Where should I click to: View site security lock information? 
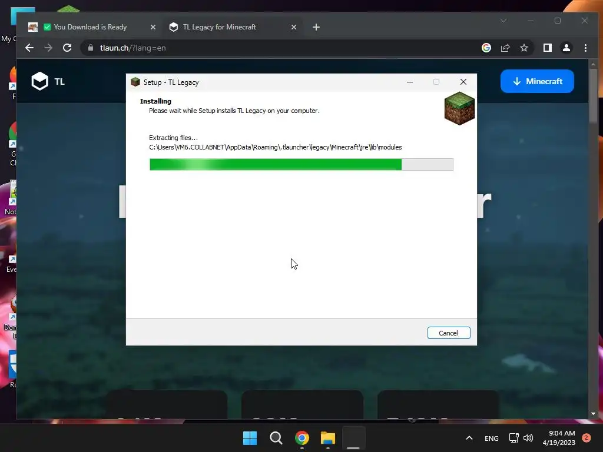91,48
